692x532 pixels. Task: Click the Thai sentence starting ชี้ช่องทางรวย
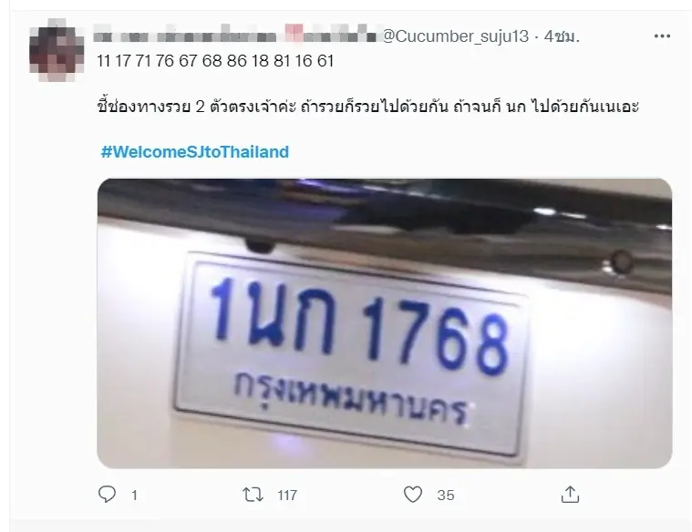coord(367,107)
